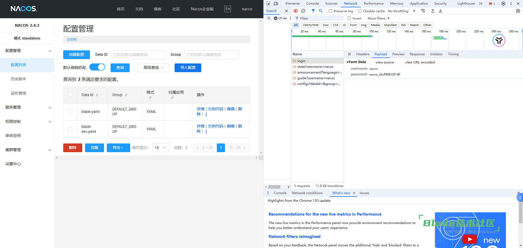Open the drawer three-dot menu

click(268, 193)
